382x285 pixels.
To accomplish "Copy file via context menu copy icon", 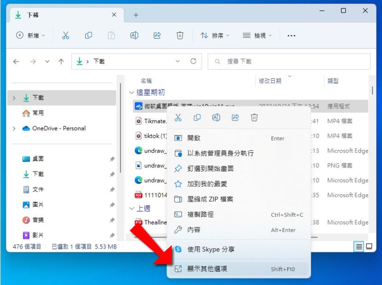I will pyautogui.click(x=197, y=118).
